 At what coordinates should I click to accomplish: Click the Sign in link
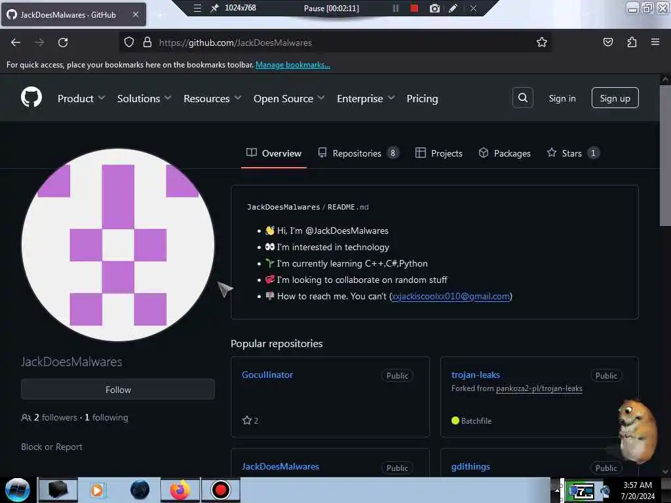tap(562, 98)
